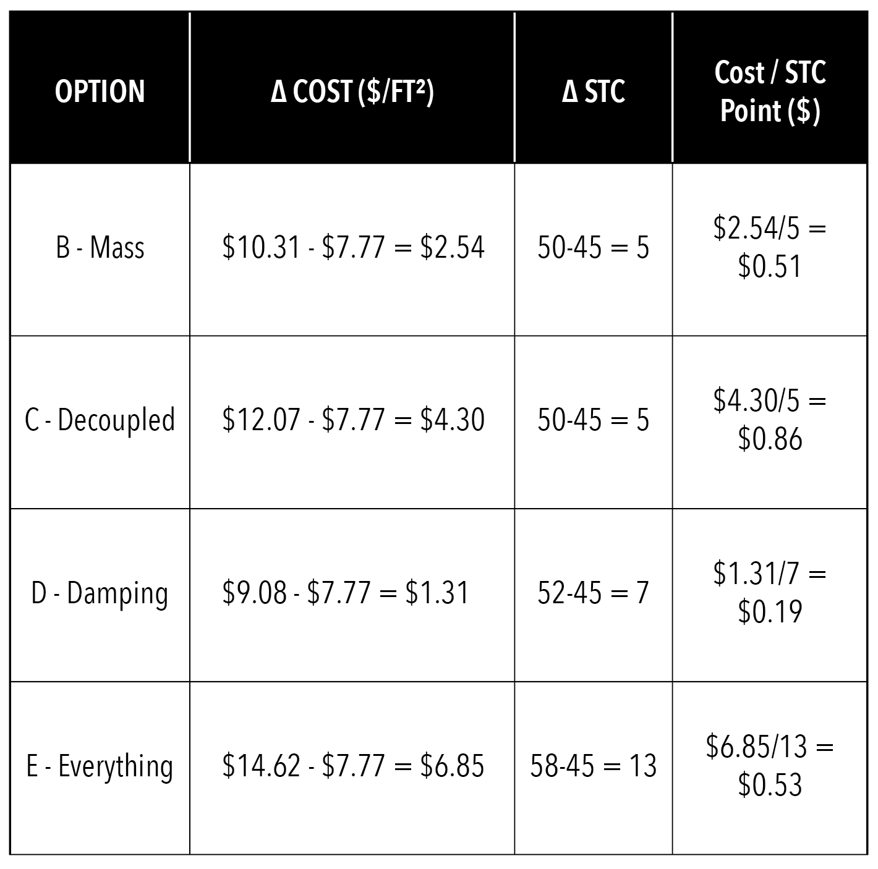This screenshot has width=878, height=869.
Task: Select the C - Decoupled option cell
Action: (x=100, y=420)
